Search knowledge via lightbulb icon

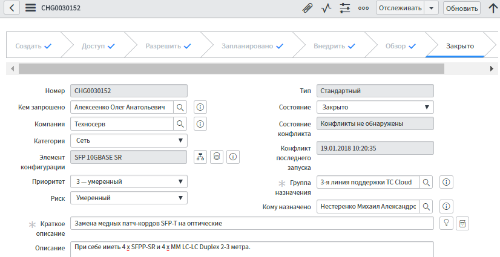[x=446, y=223]
